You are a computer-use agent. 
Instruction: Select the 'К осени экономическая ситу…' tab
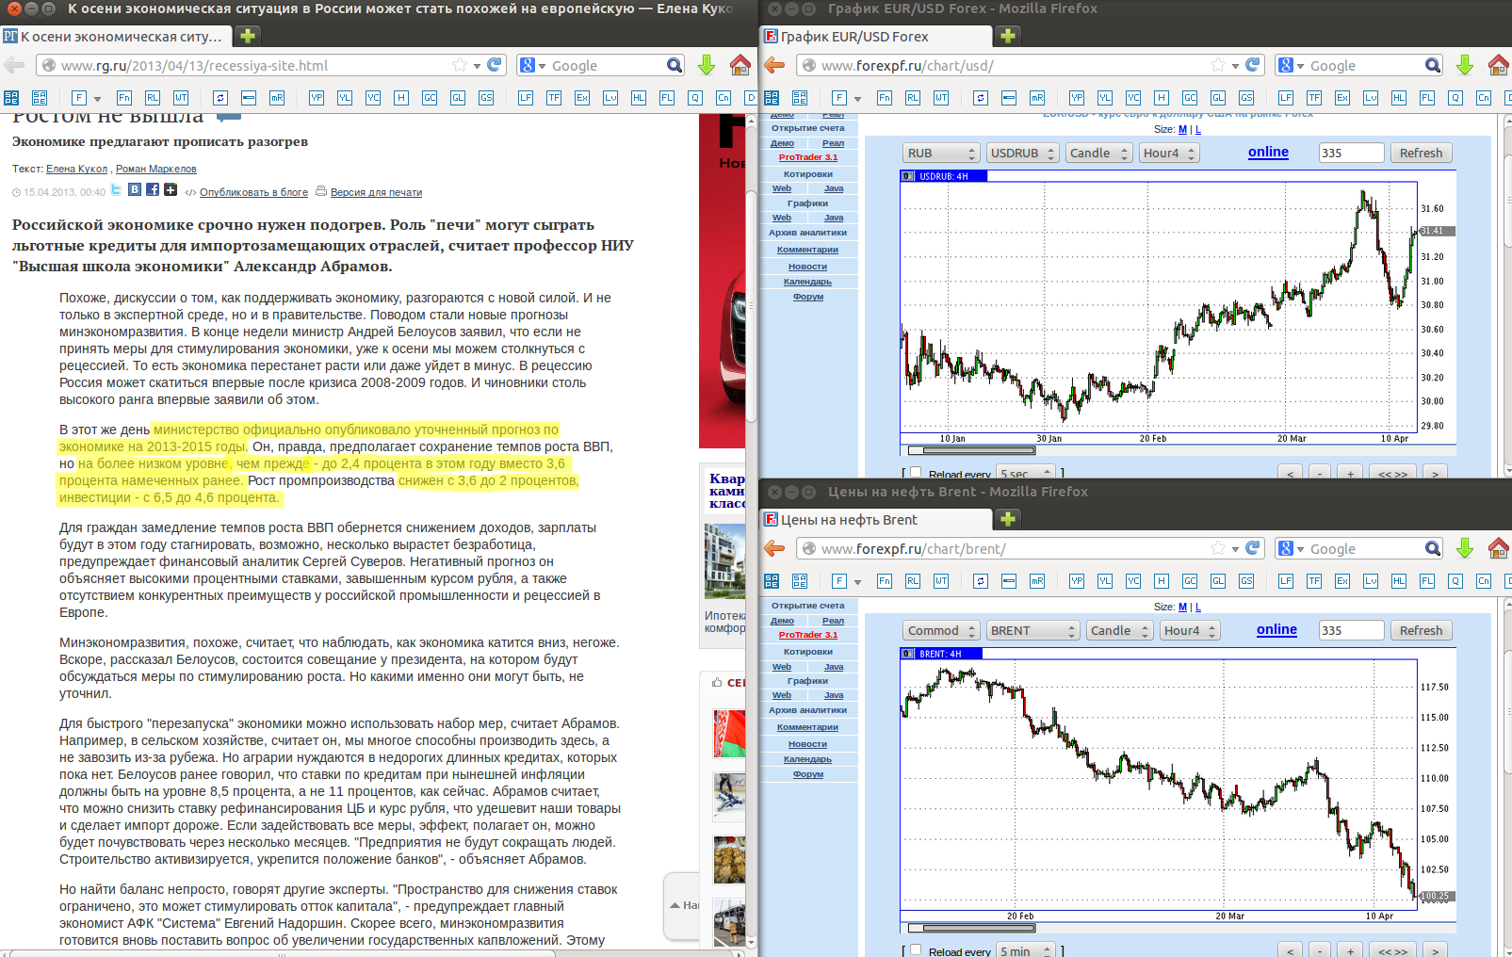point(115,37)
